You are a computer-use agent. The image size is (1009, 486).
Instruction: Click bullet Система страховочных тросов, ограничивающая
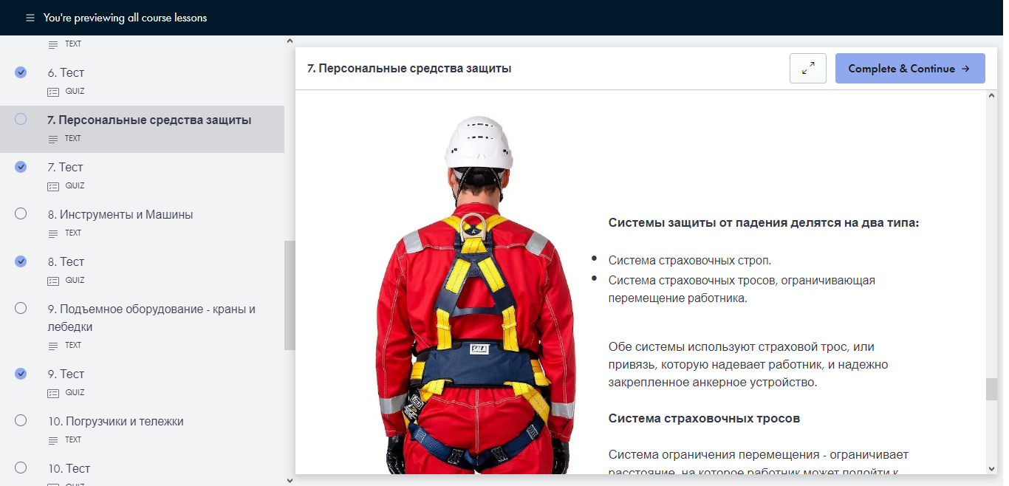click(x=742, y=289)
